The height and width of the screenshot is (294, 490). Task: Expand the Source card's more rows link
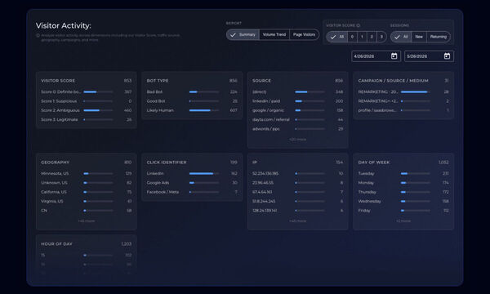pyautogui.click(x=297, y=140)
